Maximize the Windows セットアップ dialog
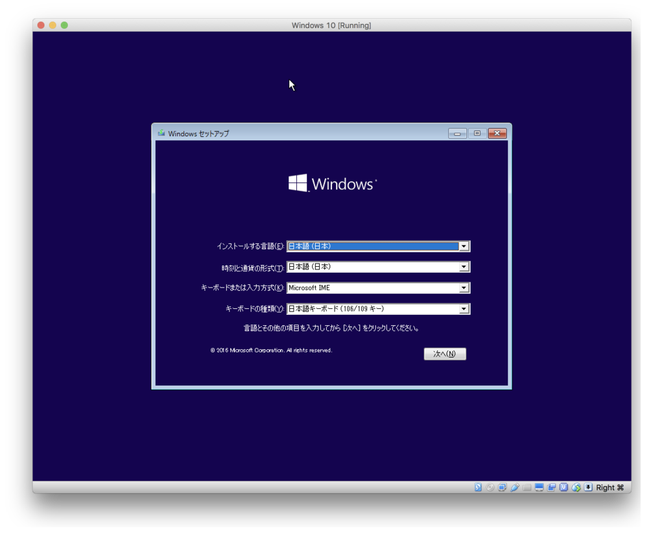 (477, 134)
